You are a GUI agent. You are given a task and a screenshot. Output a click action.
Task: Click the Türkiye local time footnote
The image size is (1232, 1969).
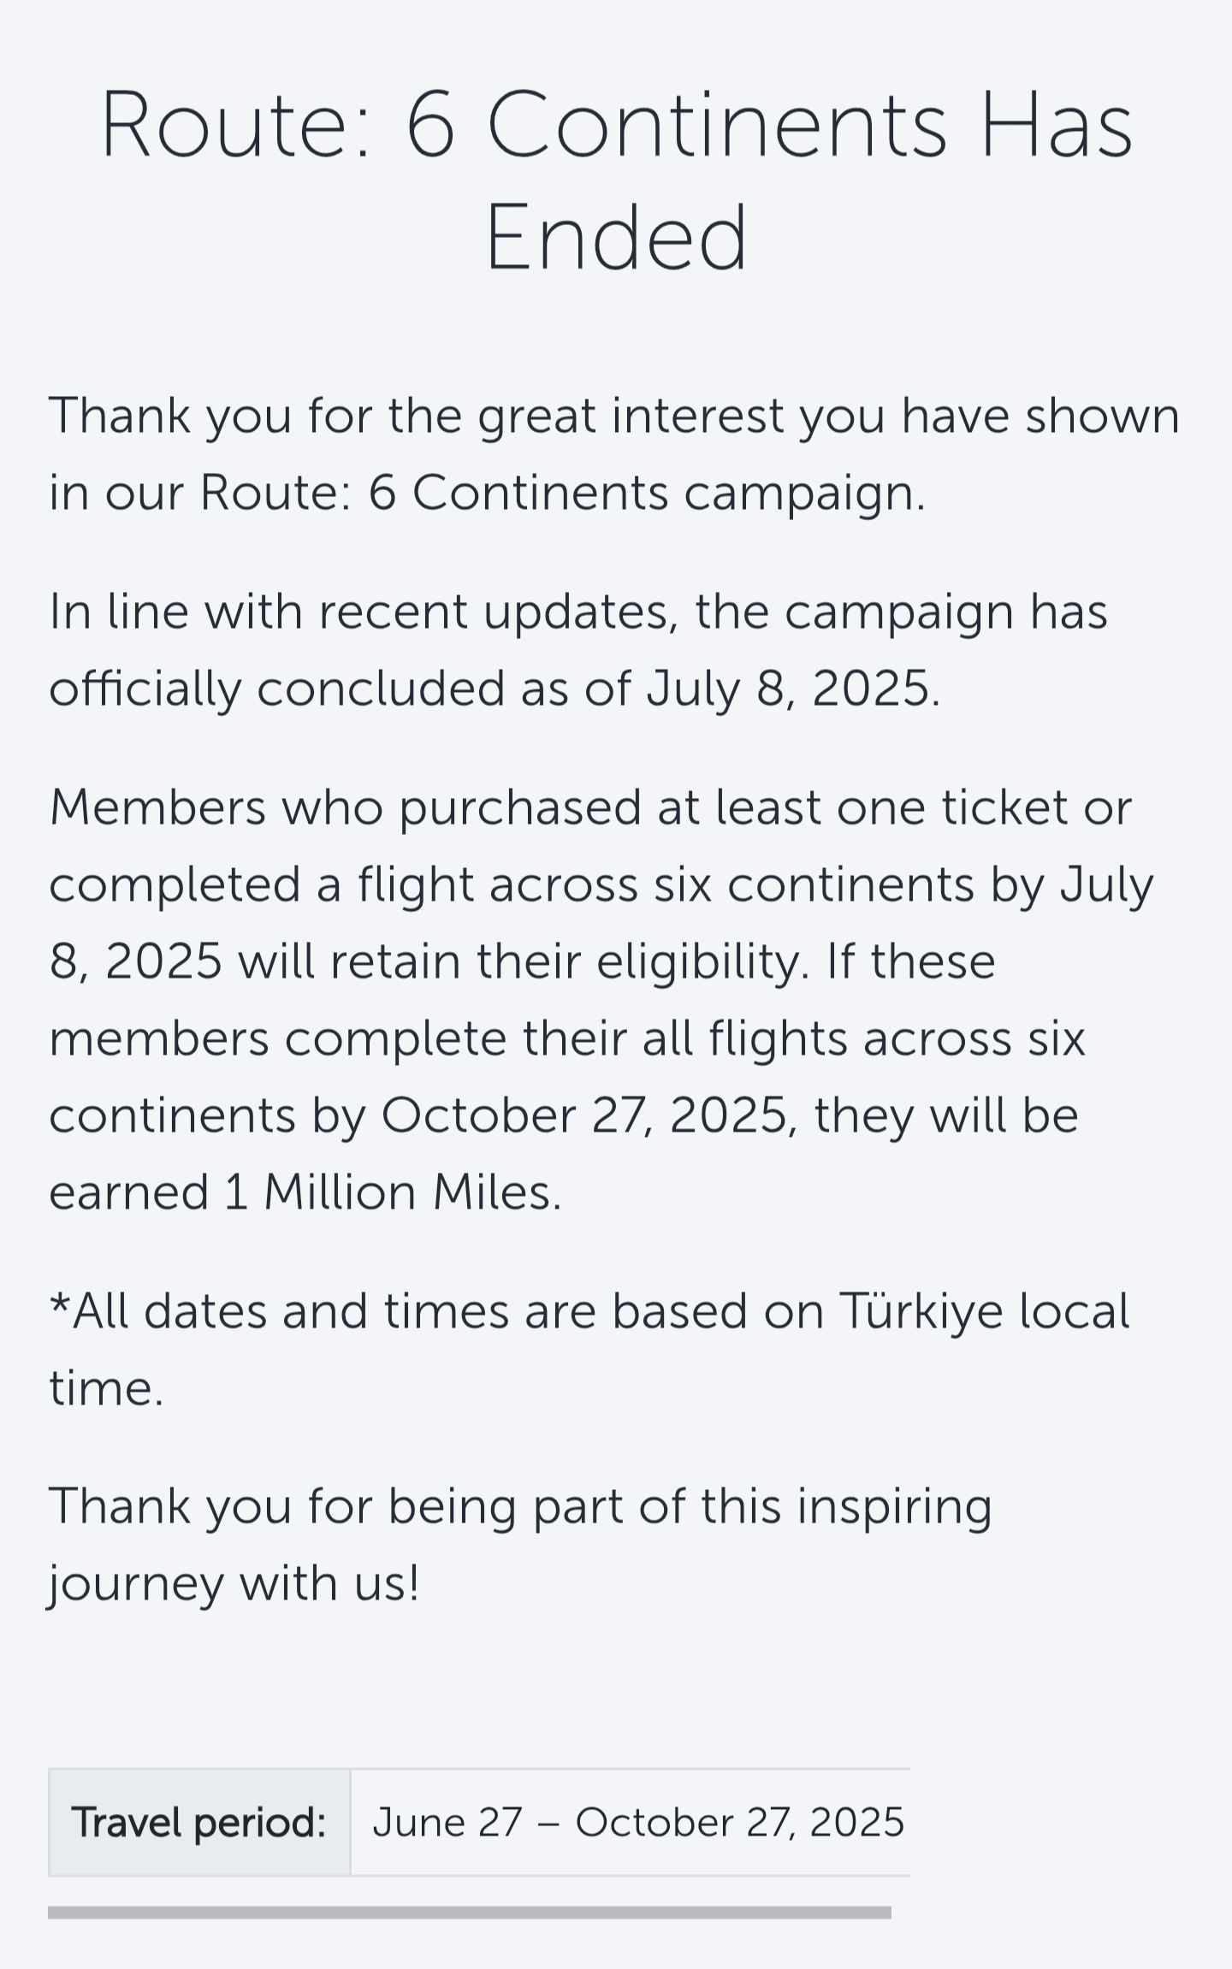[x=589, y=1349]
